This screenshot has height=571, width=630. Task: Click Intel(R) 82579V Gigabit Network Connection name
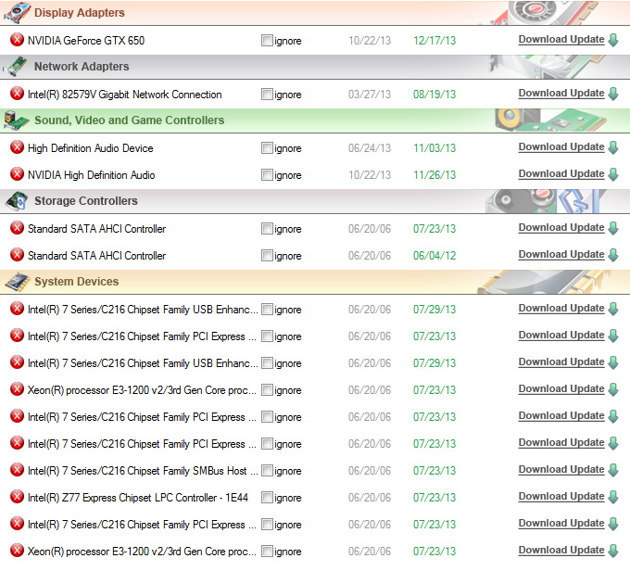pyautogui.click(x=124, y=95)
